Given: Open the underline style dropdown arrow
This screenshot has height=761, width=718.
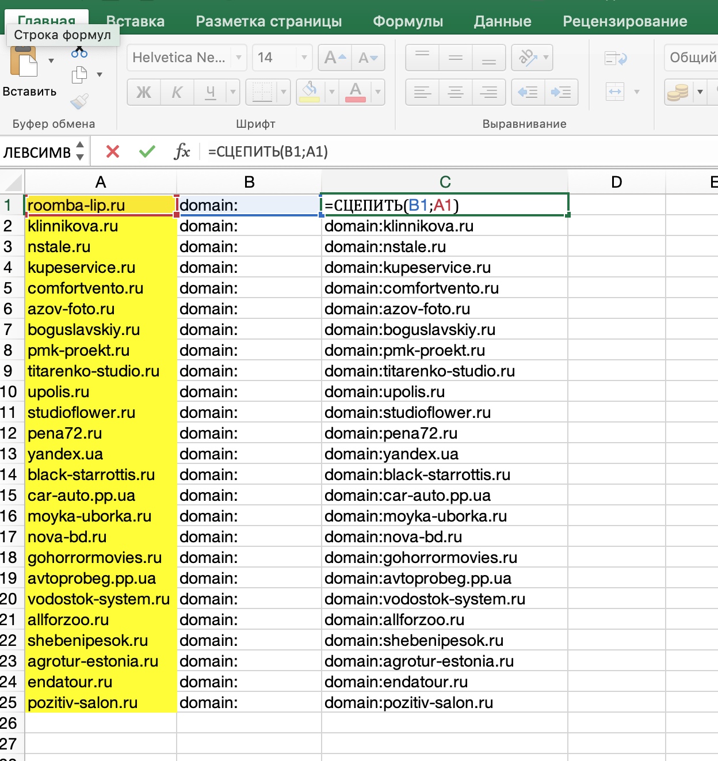Looking at the screenshot, I should coord(233,92).
